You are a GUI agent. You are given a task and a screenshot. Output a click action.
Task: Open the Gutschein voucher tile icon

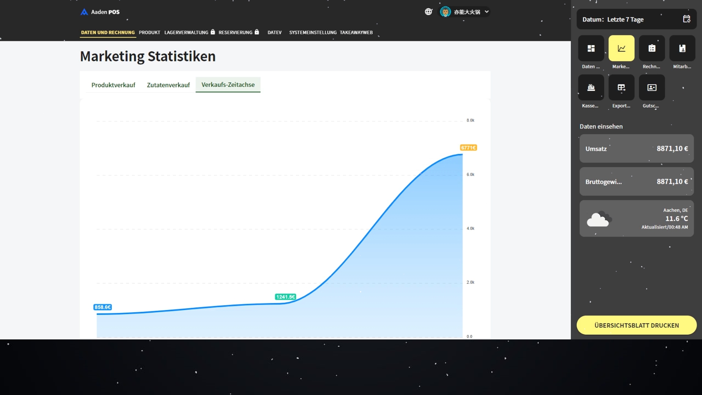click(x=652, y=87)
